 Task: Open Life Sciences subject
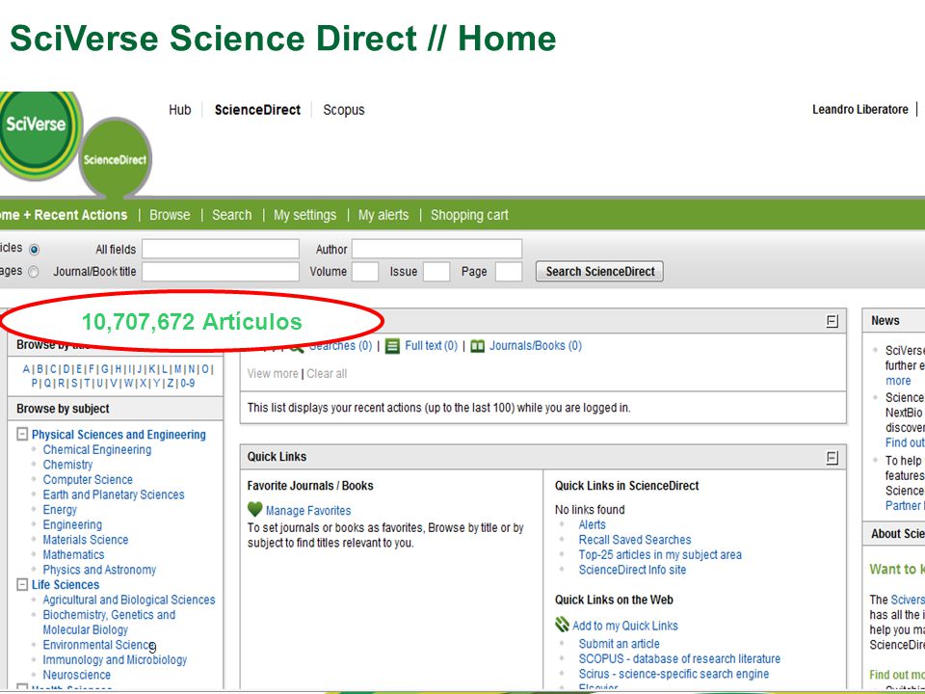(66, 584)
